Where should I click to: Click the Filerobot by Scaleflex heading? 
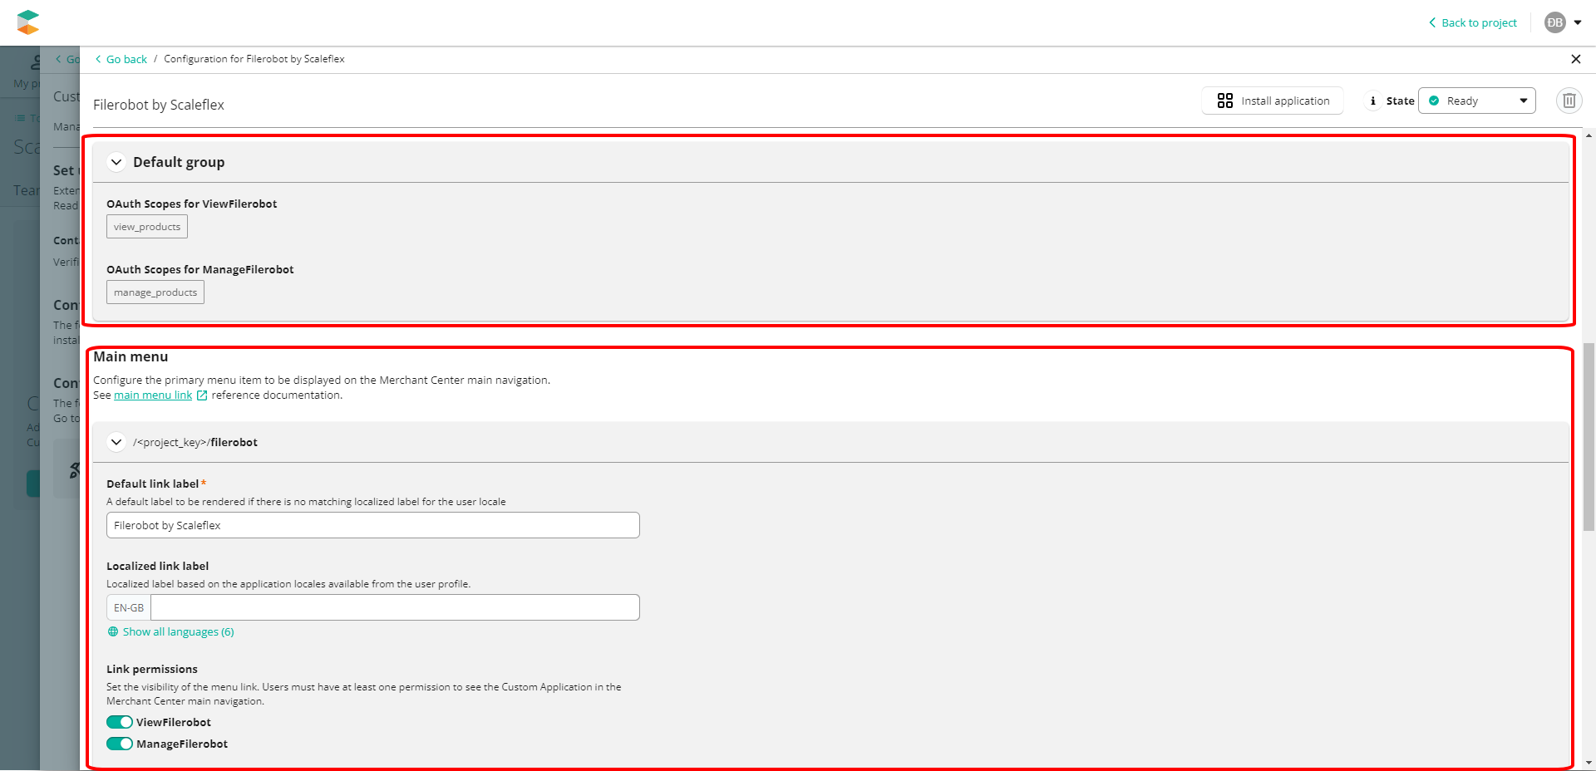[159, 105]
